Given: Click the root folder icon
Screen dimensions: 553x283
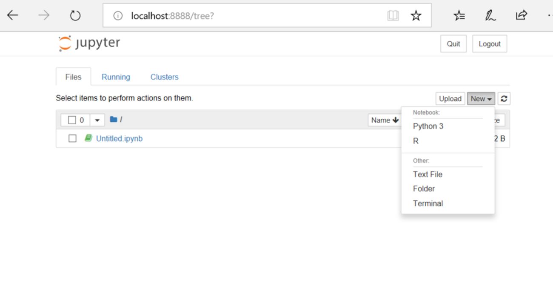Looking at the screenshot, I should 113,120.
